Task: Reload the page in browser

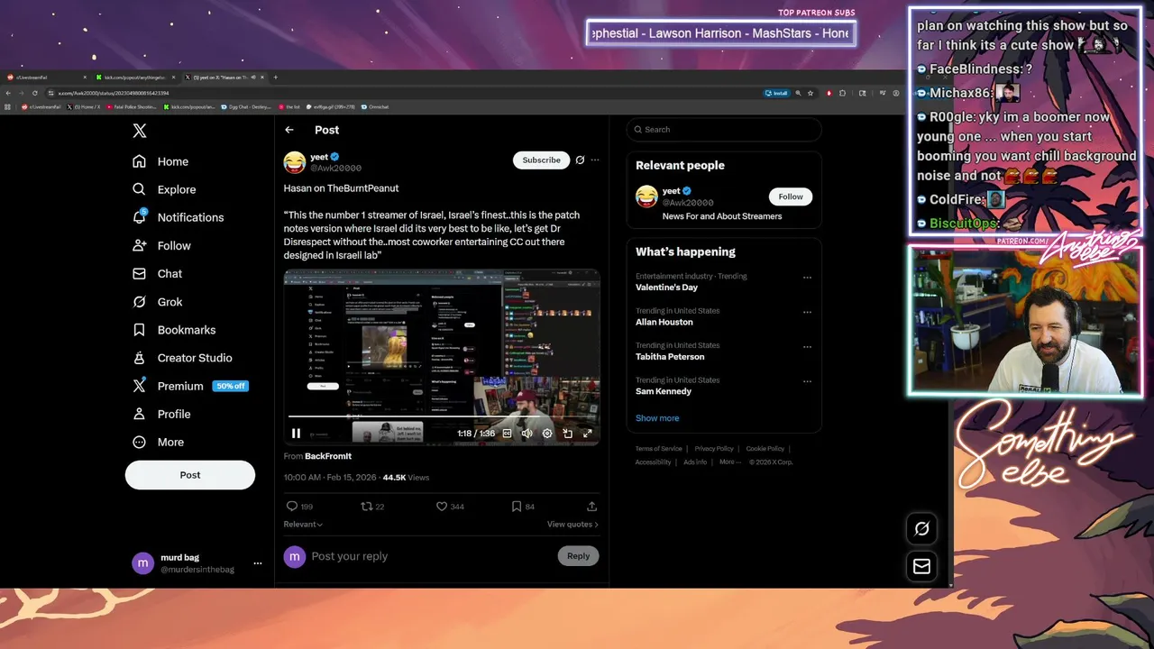Action: click(x=36, y=93)
